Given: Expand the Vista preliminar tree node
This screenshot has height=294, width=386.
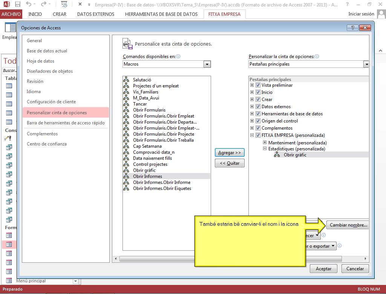Looking at the screenshot, I should tap(252, 85).
